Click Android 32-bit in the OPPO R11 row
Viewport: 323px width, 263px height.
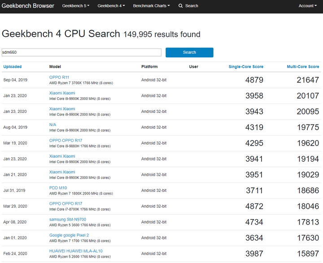click(x=154, y=80)
